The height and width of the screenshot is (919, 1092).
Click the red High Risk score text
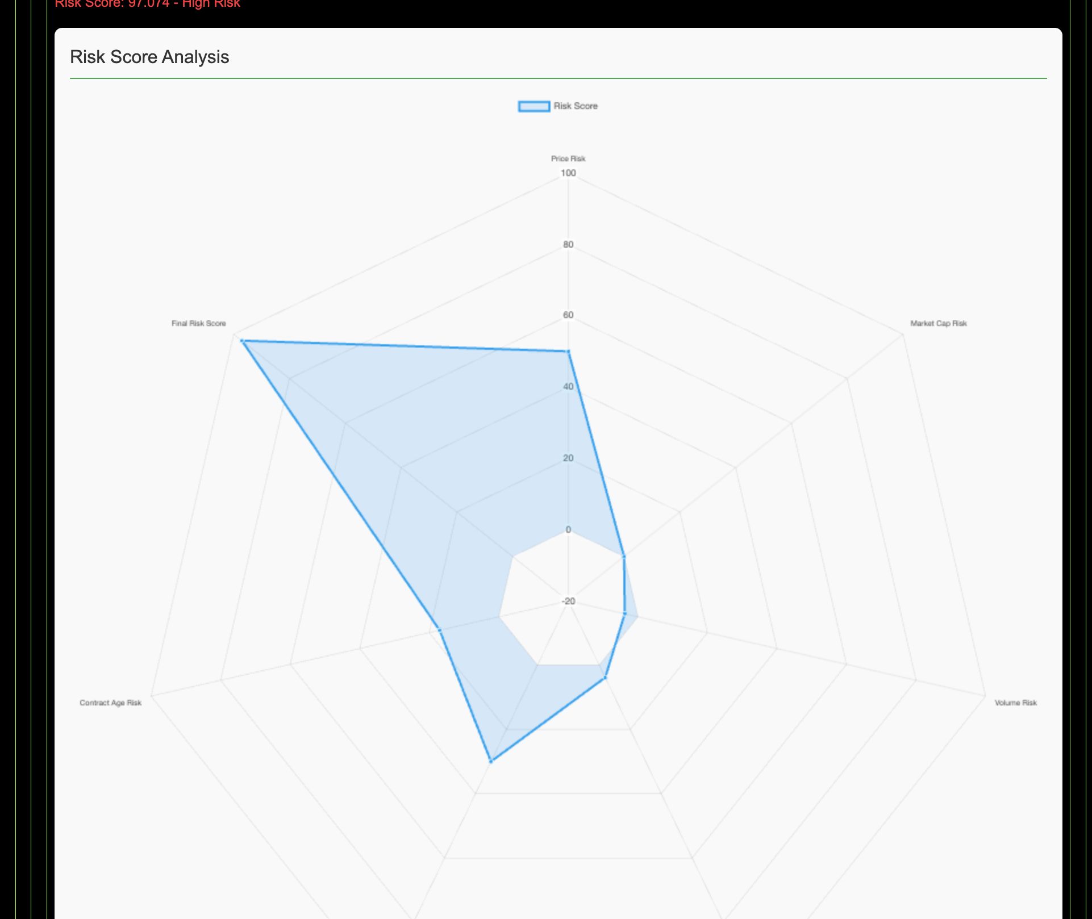tap(147, 4)
